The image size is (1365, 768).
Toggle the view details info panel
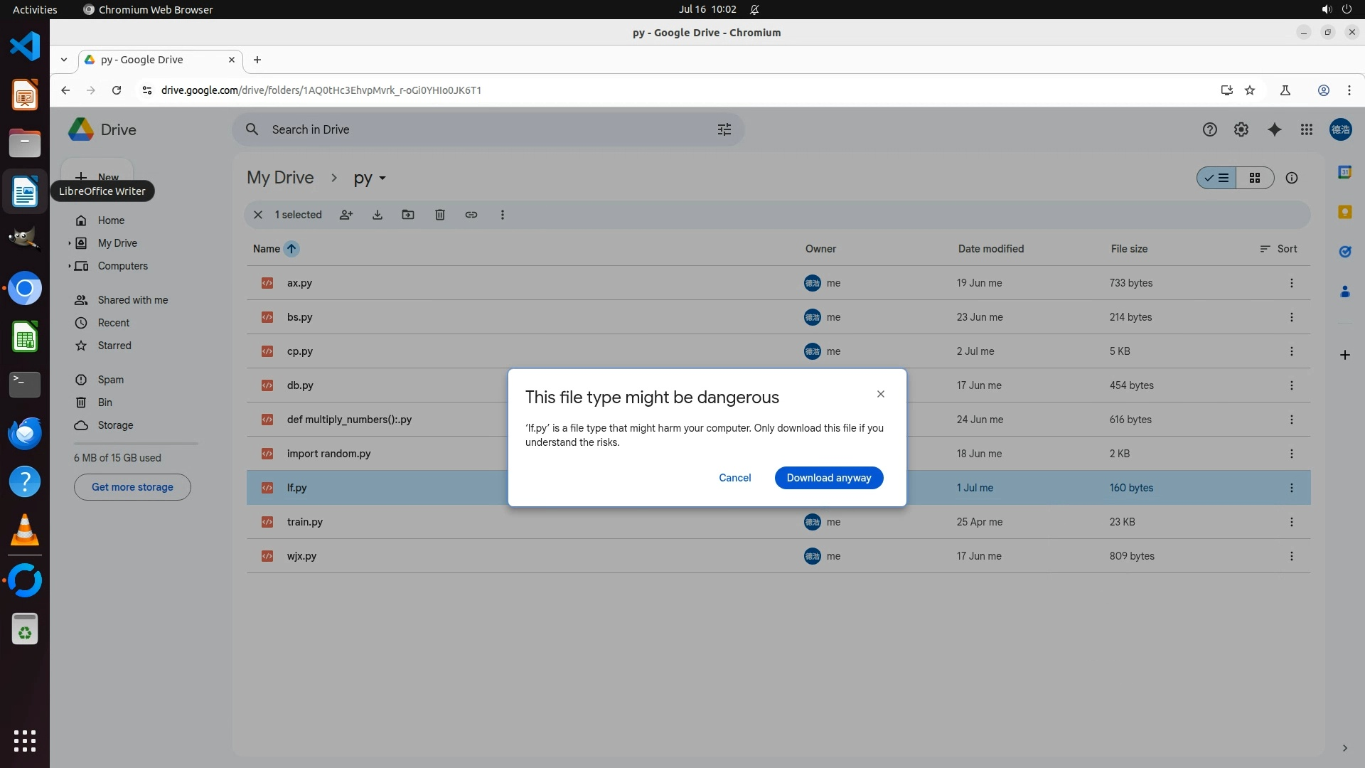(1292, 178)
